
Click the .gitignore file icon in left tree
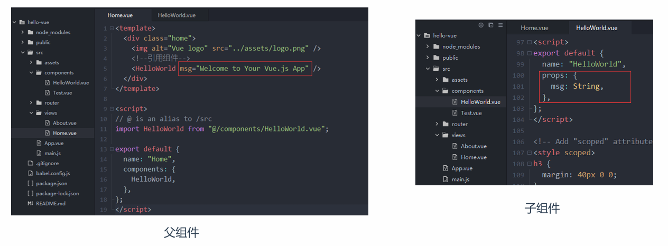(30, 163)
